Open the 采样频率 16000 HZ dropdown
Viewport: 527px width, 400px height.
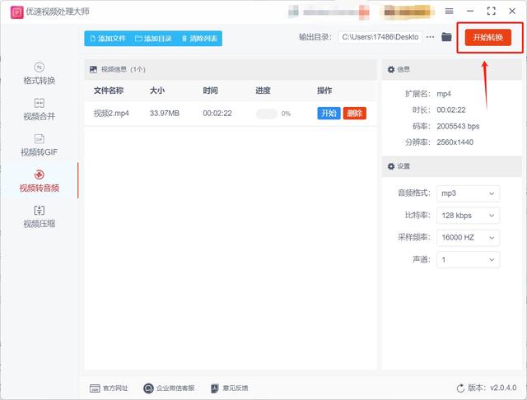pos(469,237)
